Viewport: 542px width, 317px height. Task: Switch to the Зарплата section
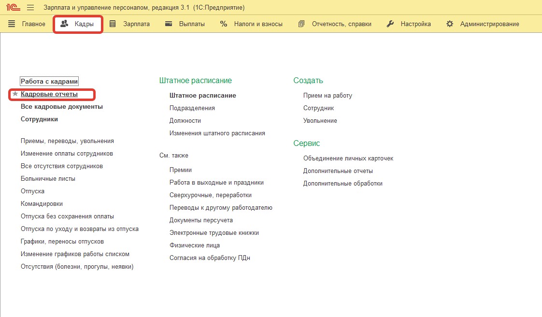click(137, 24)
